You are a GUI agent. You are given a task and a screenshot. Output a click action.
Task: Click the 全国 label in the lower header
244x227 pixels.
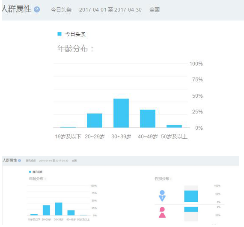tap(74, 161)
